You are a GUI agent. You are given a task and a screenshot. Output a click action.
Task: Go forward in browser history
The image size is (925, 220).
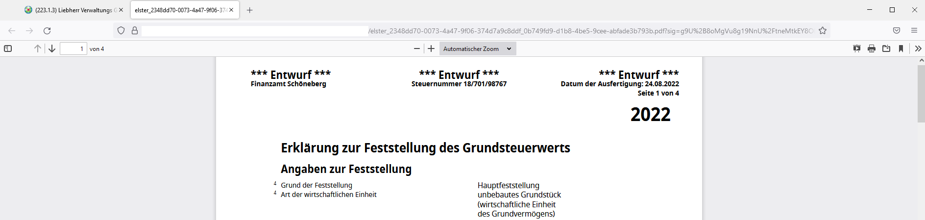29,30
